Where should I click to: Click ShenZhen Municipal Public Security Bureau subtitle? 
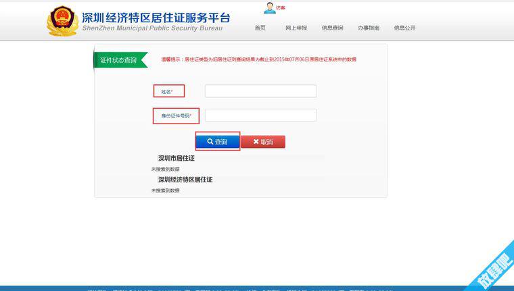click(152, 28)
